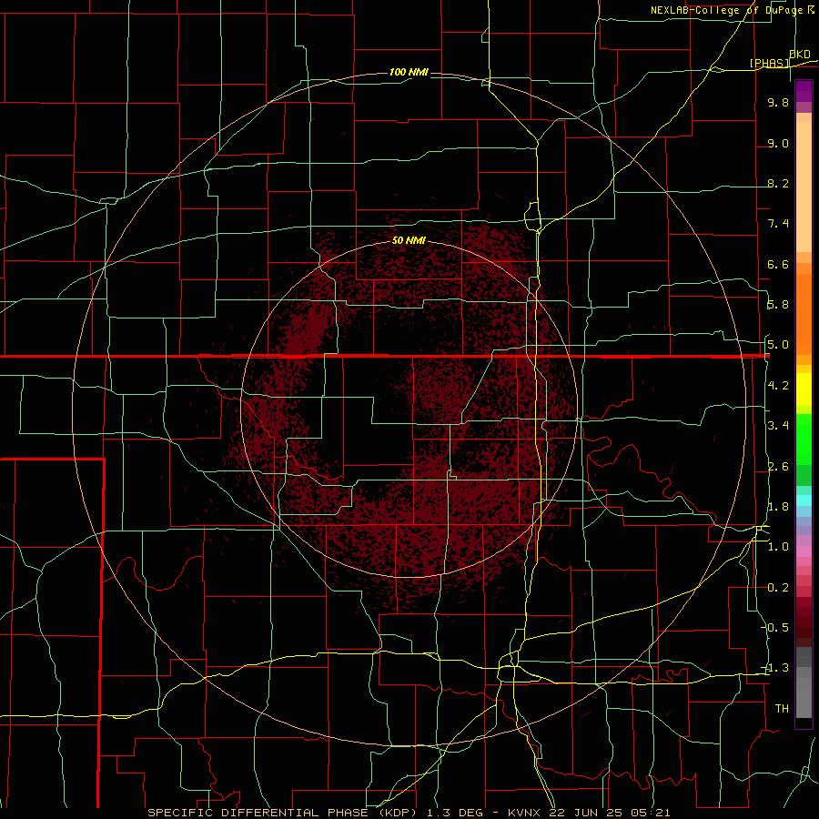Click the 50 NMI range ring label
Image resolution: width=819 pixels, height=819 pixels.
pyautogui.click(x=409, y=240)
